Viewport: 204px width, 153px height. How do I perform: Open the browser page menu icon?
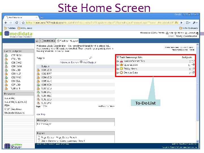tap(188, 23)
